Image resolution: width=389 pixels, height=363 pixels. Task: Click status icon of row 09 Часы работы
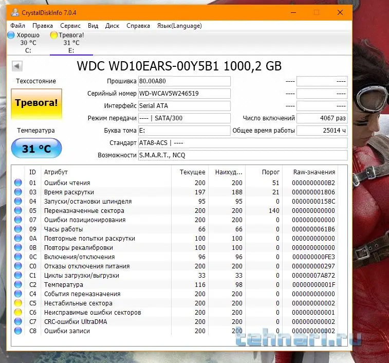(18, 229)
